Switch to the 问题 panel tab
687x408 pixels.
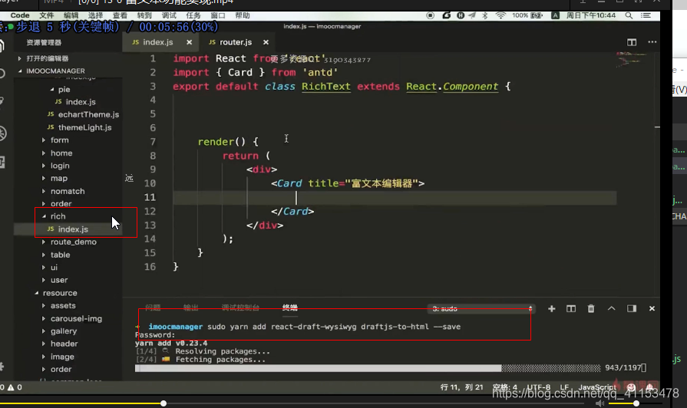coord(153,308)
